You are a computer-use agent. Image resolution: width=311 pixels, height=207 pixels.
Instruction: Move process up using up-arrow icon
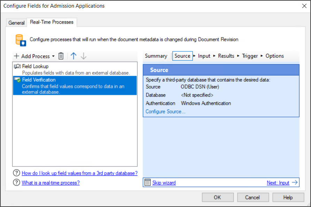73,56
